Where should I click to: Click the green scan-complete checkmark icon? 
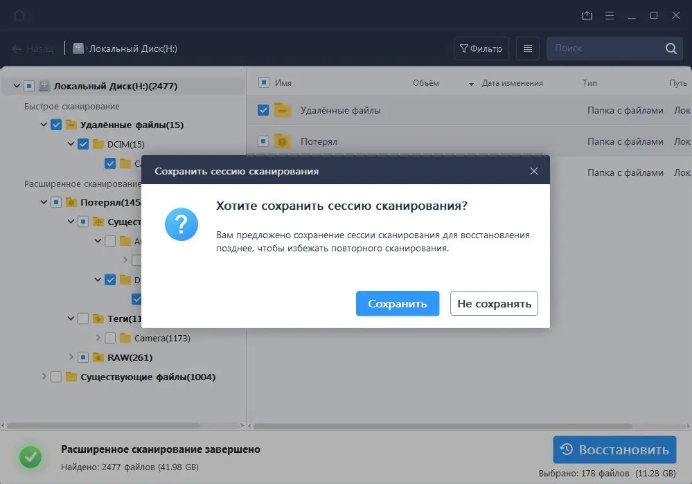[x=30, y=457]
